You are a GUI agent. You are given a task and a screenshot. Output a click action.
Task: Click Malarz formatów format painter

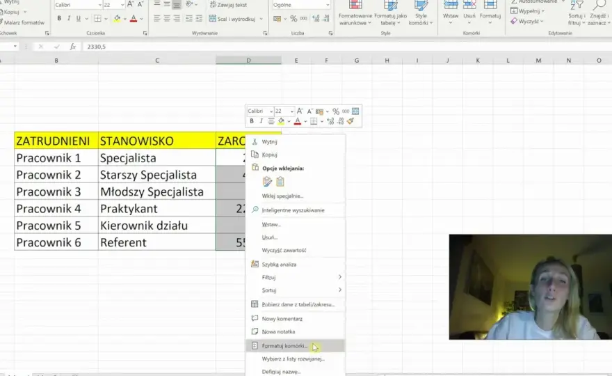tap(22, 23)
